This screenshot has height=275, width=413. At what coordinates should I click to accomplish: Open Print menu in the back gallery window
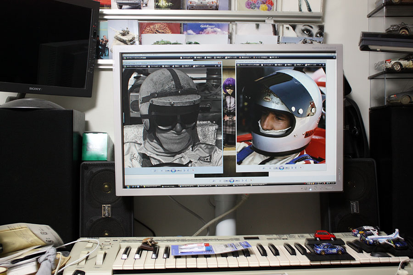(219, 57)
